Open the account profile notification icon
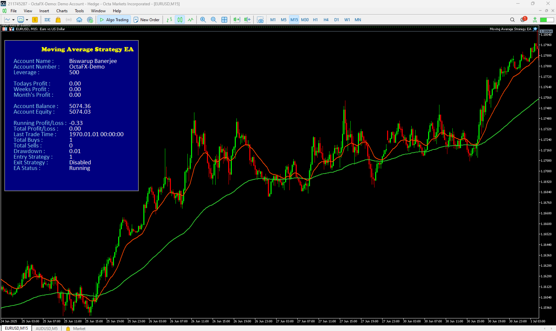Image resolution: width=556 pixels, height=331 pixels. click(x=524, y=20)
